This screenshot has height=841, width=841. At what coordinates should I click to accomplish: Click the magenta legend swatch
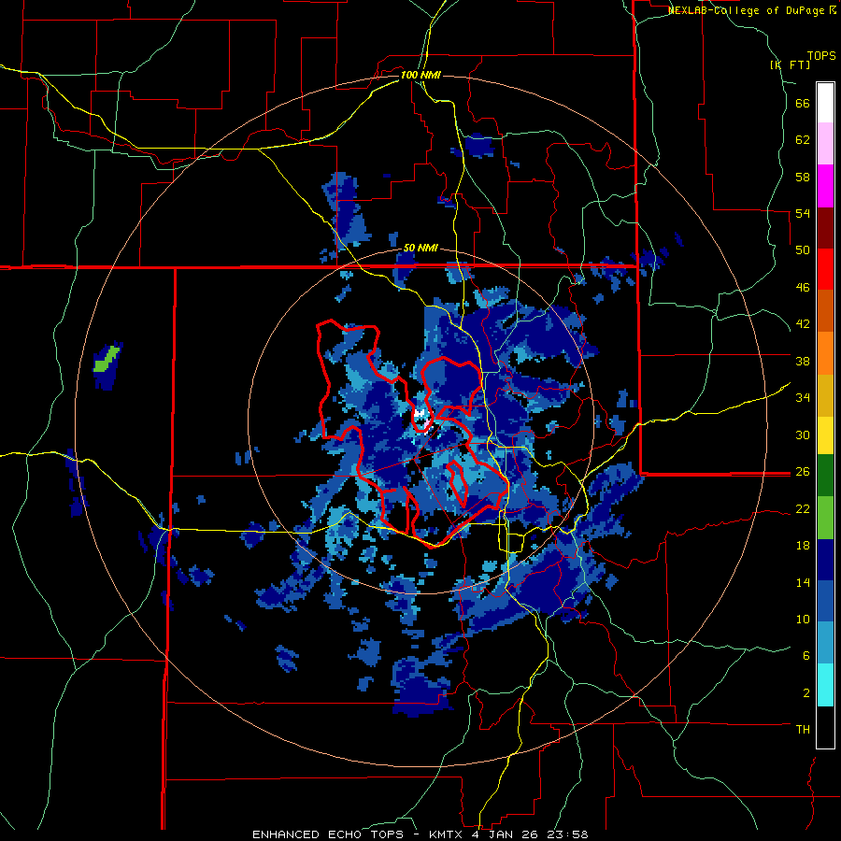825,186
